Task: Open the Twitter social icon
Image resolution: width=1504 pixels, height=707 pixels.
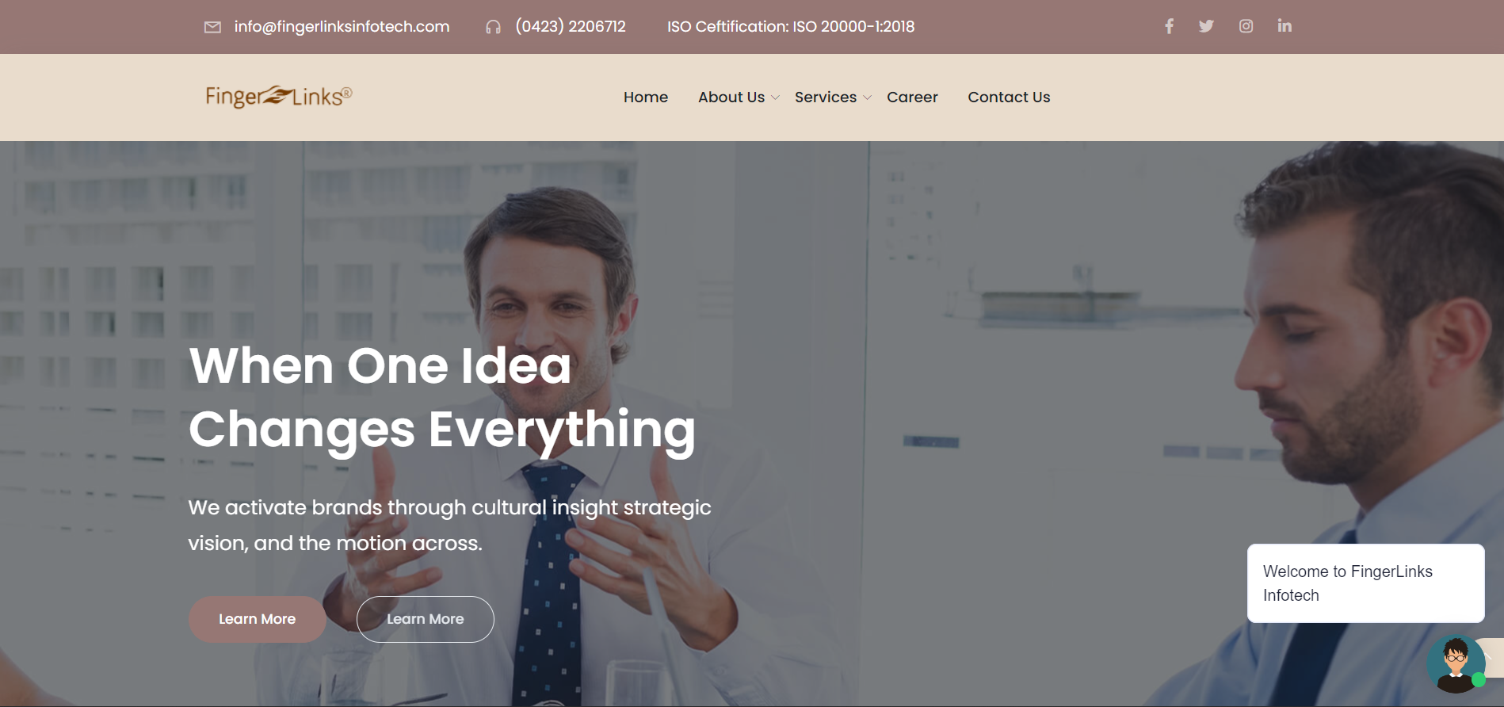Action: click(1206, 26)
